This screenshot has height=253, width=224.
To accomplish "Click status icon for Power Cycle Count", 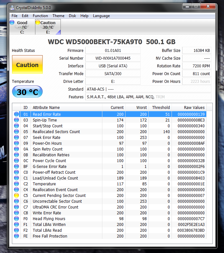I will click(x=16, y=161).
